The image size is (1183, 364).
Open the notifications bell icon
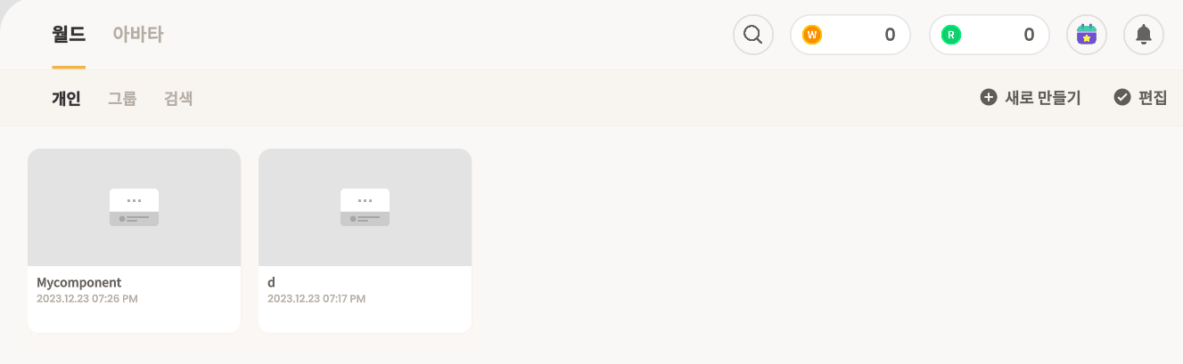click(1144, 35)
